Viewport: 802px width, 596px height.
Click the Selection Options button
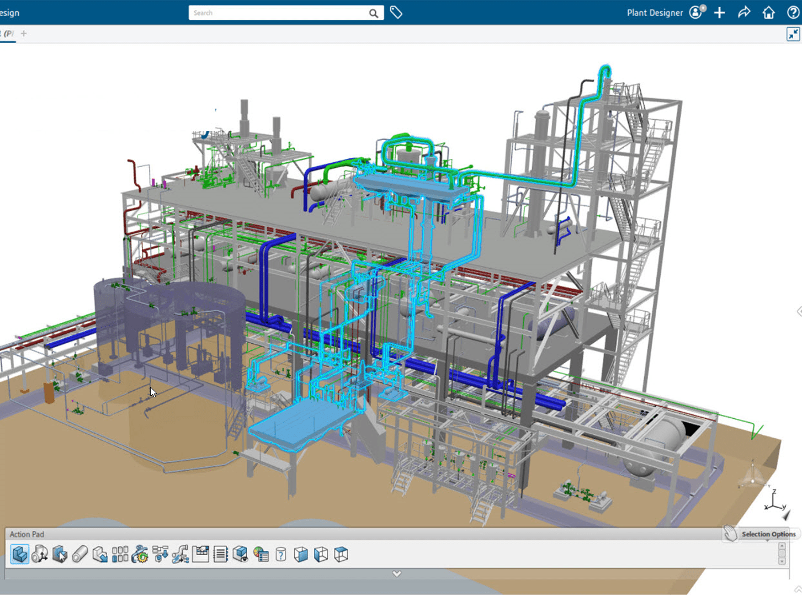pos(767,534)
